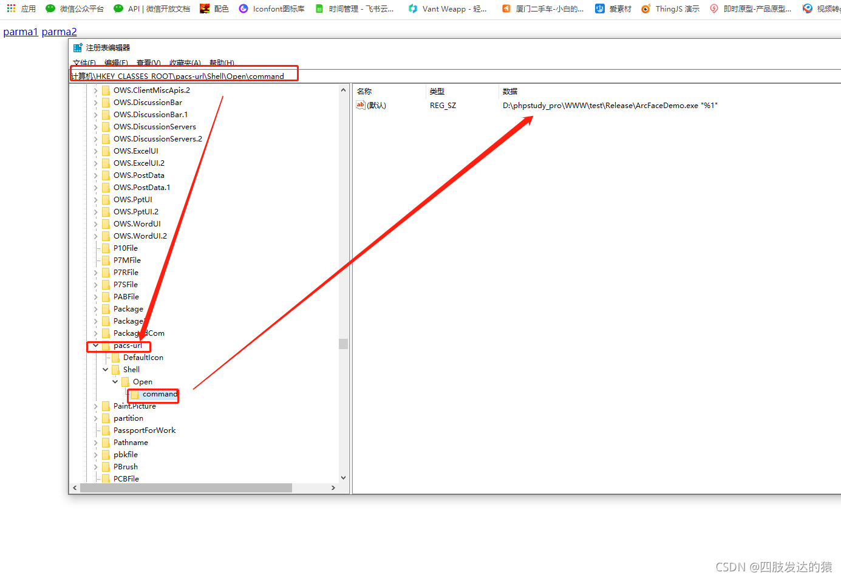Select the pbkfile folder icon

106,455
